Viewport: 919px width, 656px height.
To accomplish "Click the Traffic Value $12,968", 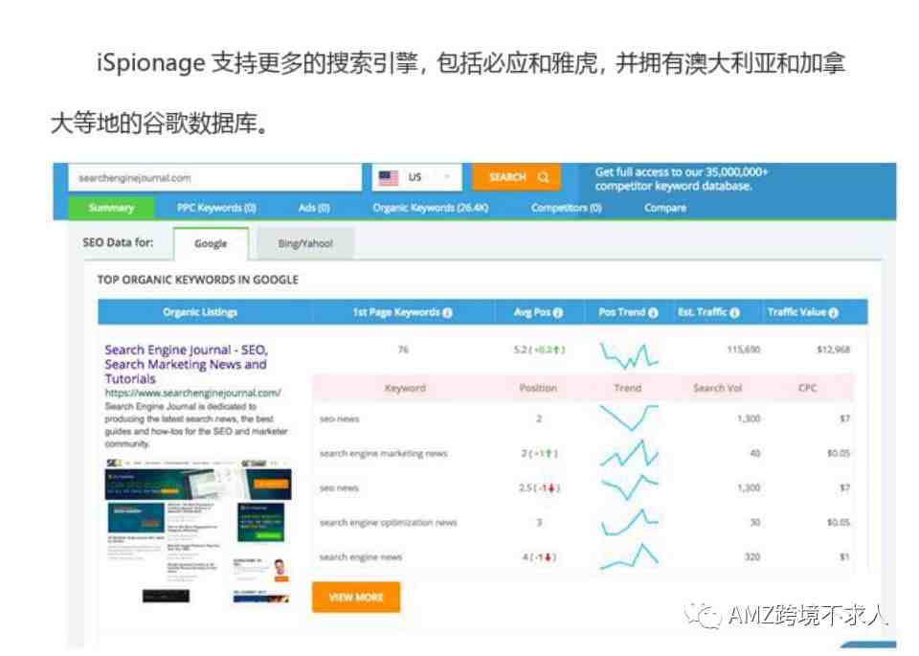I will coord(833,350).
